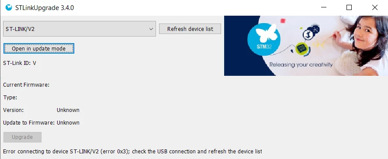The image size is (388, 159).
Task: Click the Current Firmware label
Action: click(26, 85)
